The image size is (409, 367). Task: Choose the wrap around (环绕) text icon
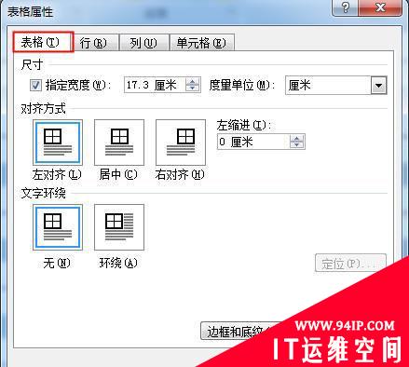tap(119, 227)
